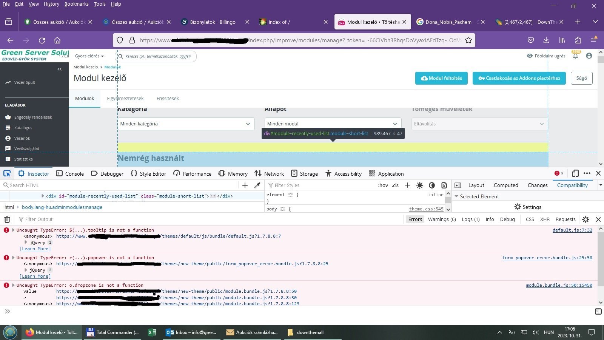Click the eyedropper icon in the Inspector
Image resolution: width=604 pixels, height=340 pixels.
(257, 185)
